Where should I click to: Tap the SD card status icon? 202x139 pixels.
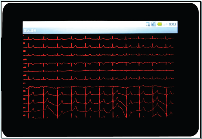point(148,24)
